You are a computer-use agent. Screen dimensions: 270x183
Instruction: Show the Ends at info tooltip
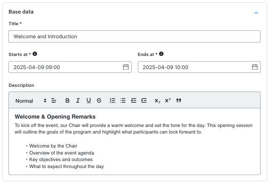161,54
